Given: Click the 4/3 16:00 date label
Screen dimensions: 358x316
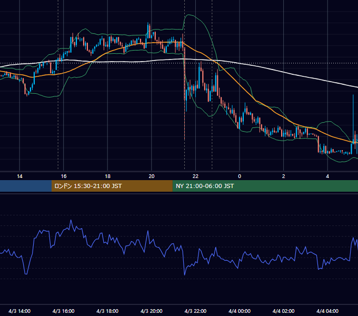Looking at the screenshot, I should (64, 311).
